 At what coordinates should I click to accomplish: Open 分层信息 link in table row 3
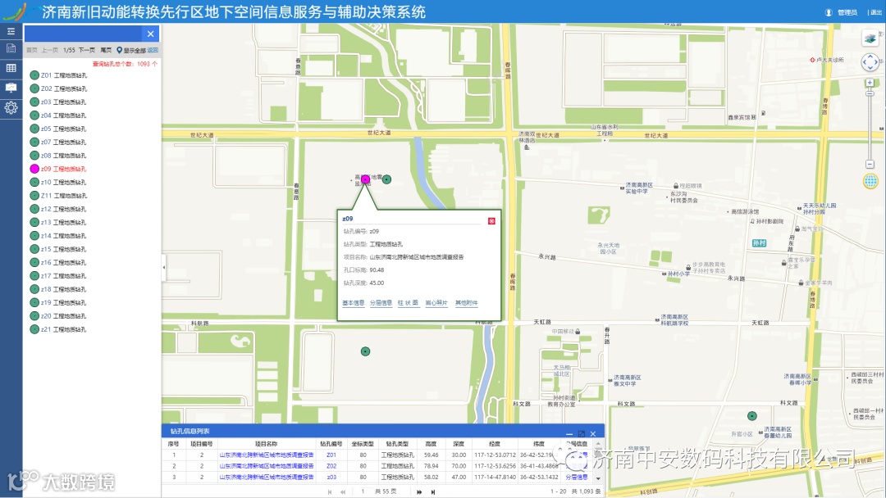tap(577, 478)
